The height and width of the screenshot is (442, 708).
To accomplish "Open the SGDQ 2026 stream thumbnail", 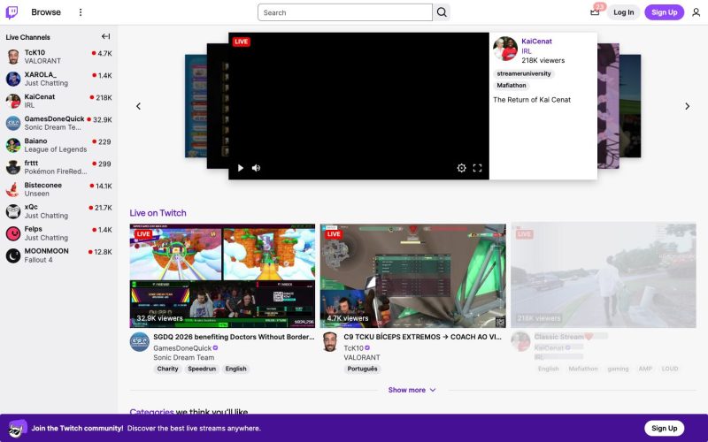I will 222,276.
